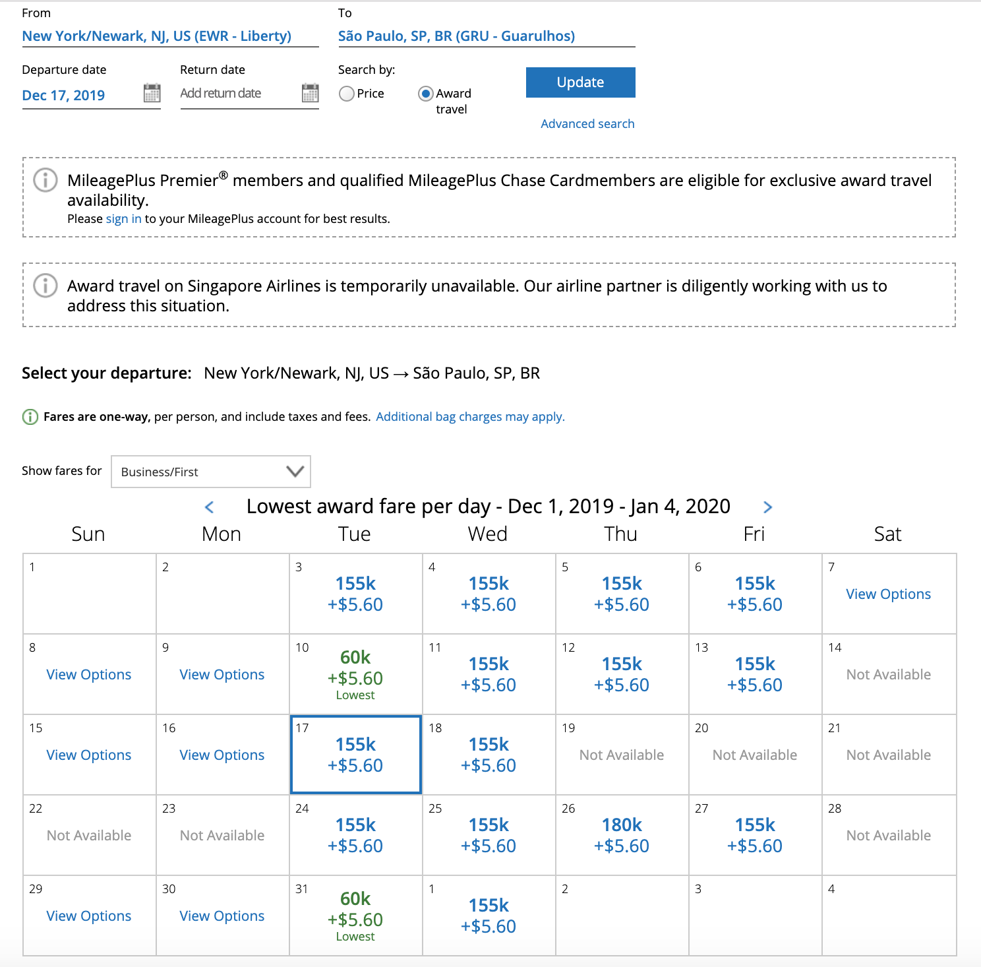The image size is (981, 967).
Task: Click the sign in link
Action: 123,219
